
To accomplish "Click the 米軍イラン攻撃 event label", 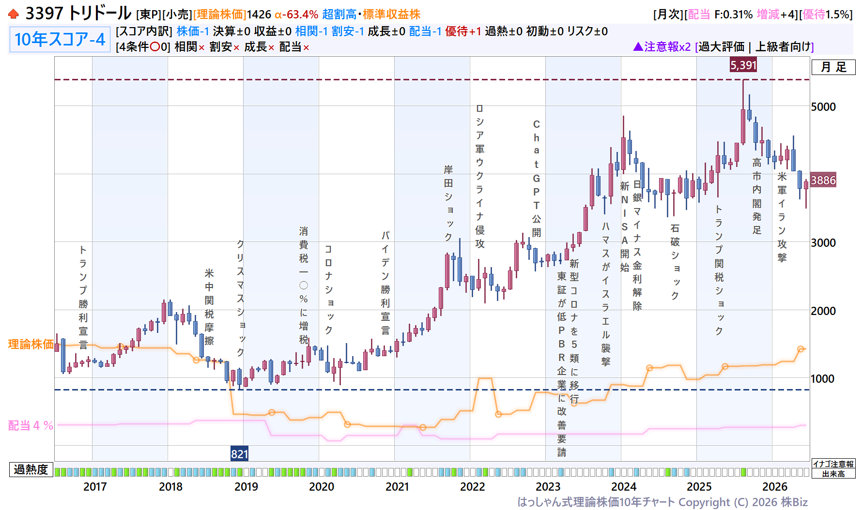I will click(x=782, y=217).
